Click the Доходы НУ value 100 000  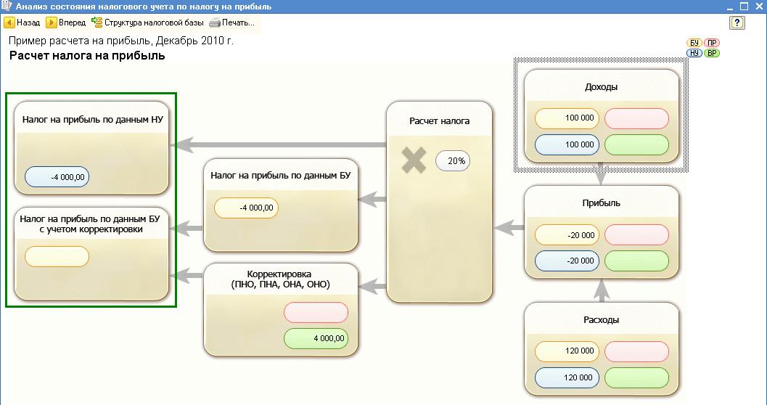coord(567,144)
